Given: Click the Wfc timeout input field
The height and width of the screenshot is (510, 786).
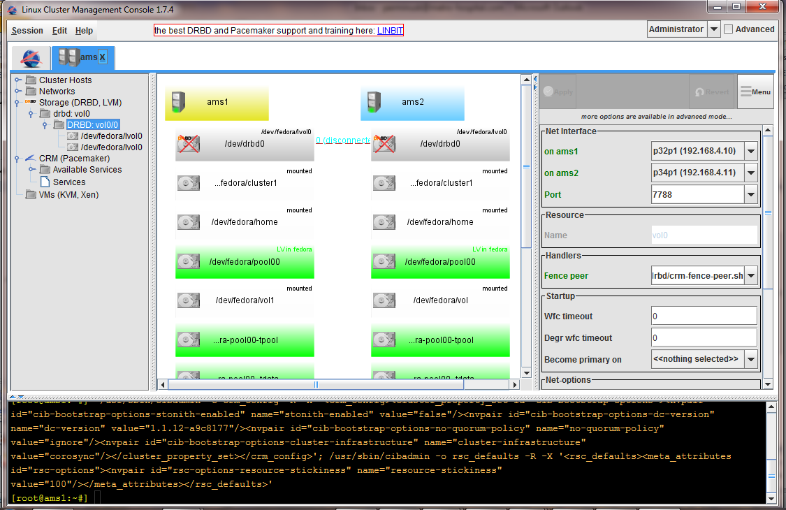Looking at the screenshot, I should point(703,316).
